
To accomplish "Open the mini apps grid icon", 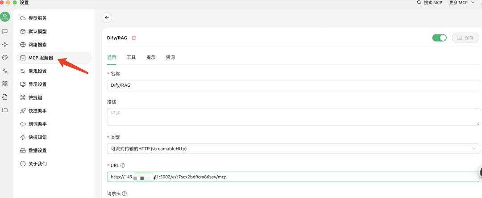I will click(x=5, y=84).
